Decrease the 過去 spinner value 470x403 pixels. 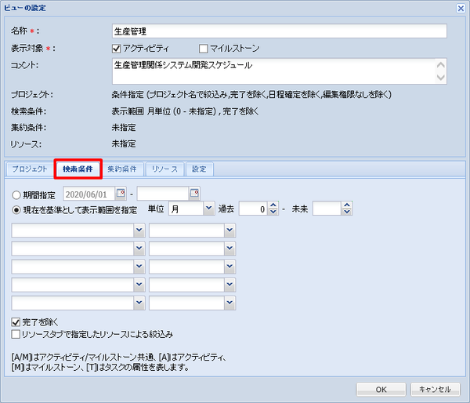(273, 212)
